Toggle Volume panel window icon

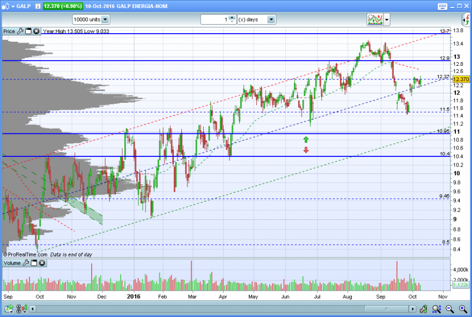coord(34,263)
